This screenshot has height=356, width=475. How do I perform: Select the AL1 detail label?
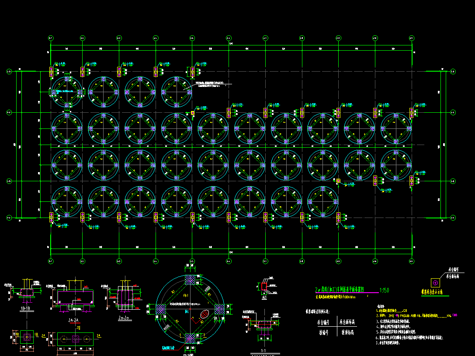click(x=264, y=297)
